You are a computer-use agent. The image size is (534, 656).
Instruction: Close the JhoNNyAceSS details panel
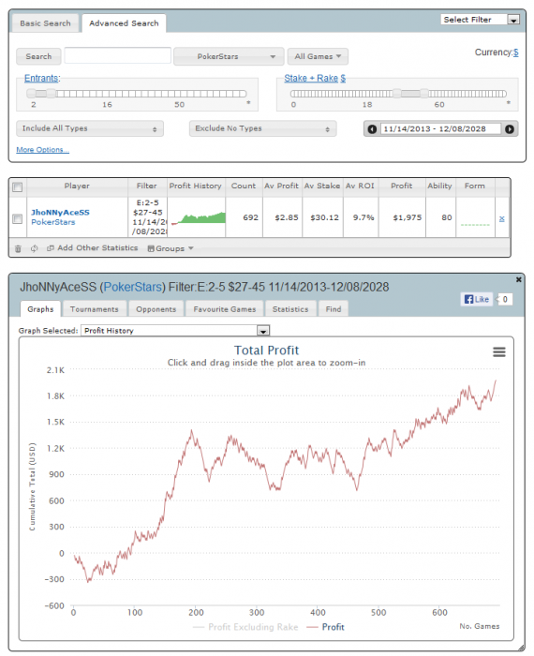(518, 279)
